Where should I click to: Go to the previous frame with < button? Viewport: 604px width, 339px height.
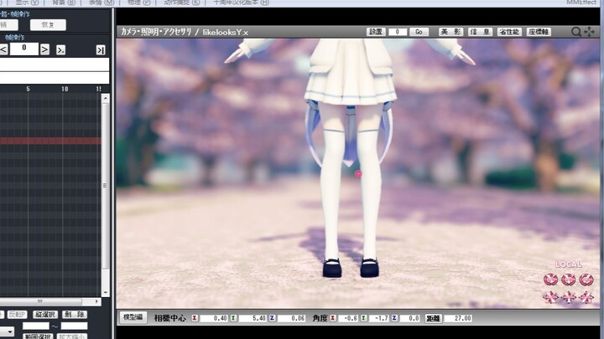tap(3, 49)
